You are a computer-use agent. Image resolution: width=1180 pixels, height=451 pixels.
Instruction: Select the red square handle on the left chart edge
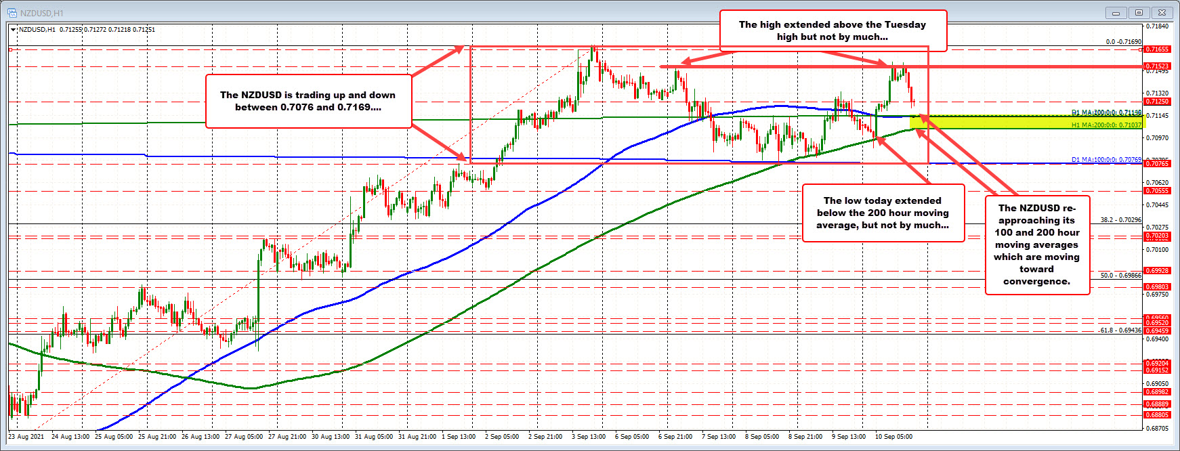point(10,49)
